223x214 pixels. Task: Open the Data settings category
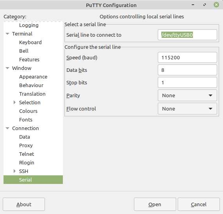click(25, 137)
